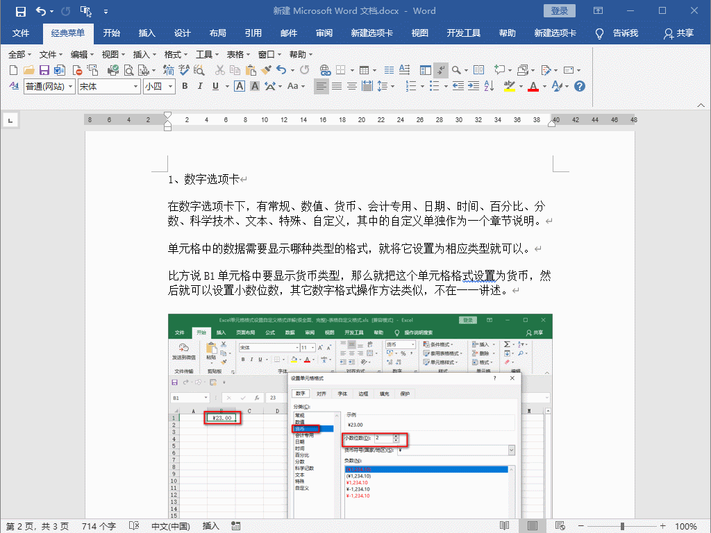Open the font color dropdown arrow
The image size is (711, 533).
pos(544,86)
